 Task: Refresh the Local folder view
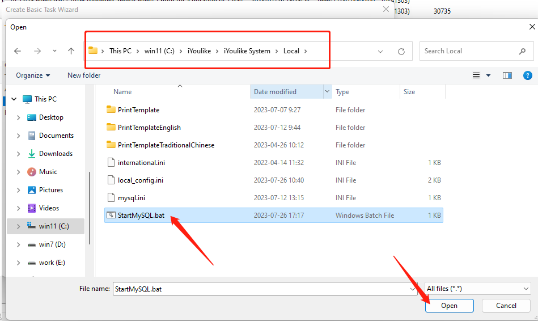(401, 51)
